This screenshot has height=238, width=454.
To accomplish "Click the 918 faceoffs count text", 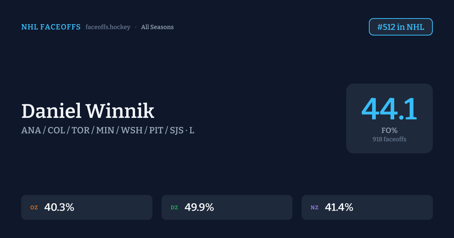I will [389, 139].
